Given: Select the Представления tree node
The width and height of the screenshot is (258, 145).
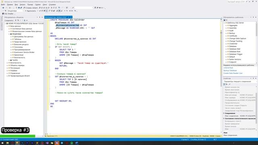Looking at the screenshot, I should tap(20, 42).
